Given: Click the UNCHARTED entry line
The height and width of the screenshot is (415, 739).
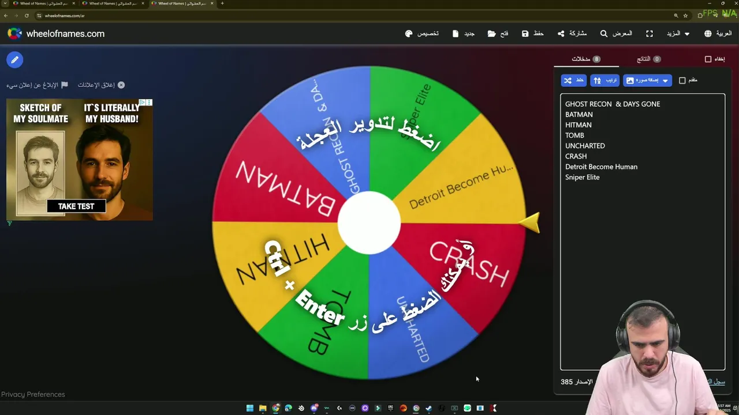Looking at the screenshot, I should click(585, 146).
